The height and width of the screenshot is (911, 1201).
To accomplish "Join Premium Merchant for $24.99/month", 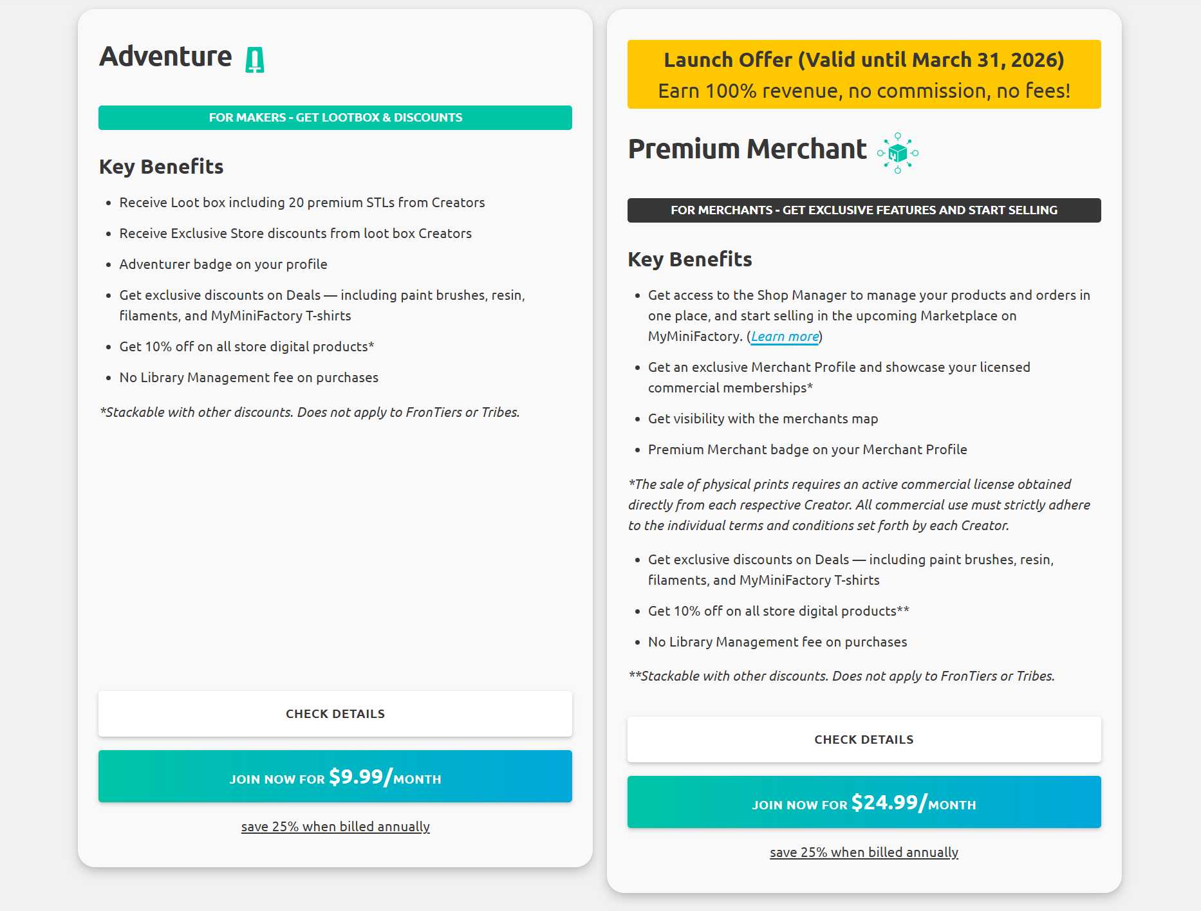I will click(x=864, y=802).
